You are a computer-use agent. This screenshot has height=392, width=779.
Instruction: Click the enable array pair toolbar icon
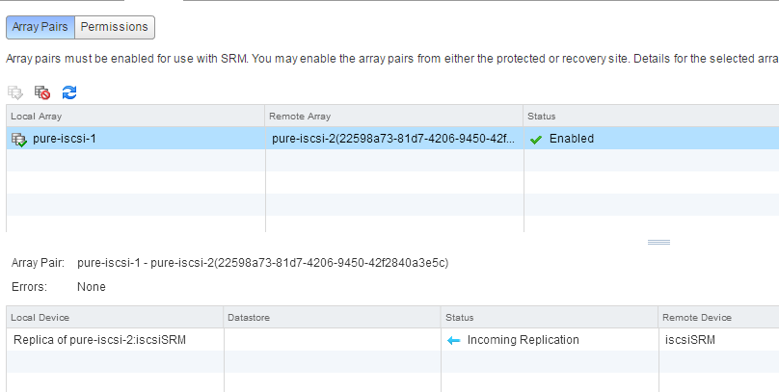pyautogui.click(x=15, y=92)
